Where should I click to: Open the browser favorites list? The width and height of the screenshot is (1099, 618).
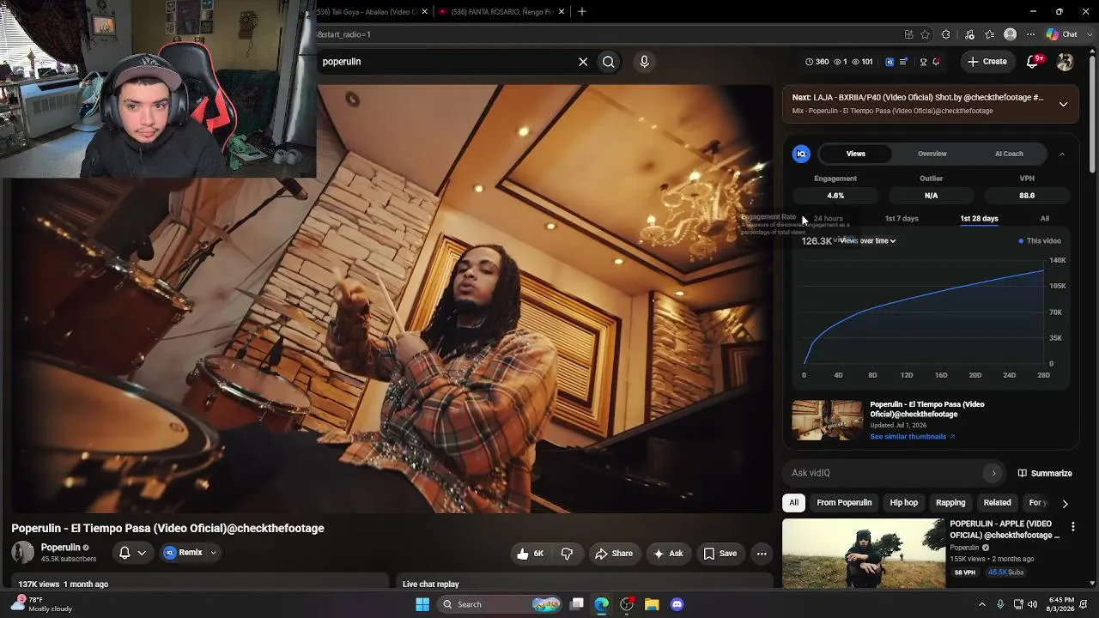pyautogui.click(x=990, y=34)
